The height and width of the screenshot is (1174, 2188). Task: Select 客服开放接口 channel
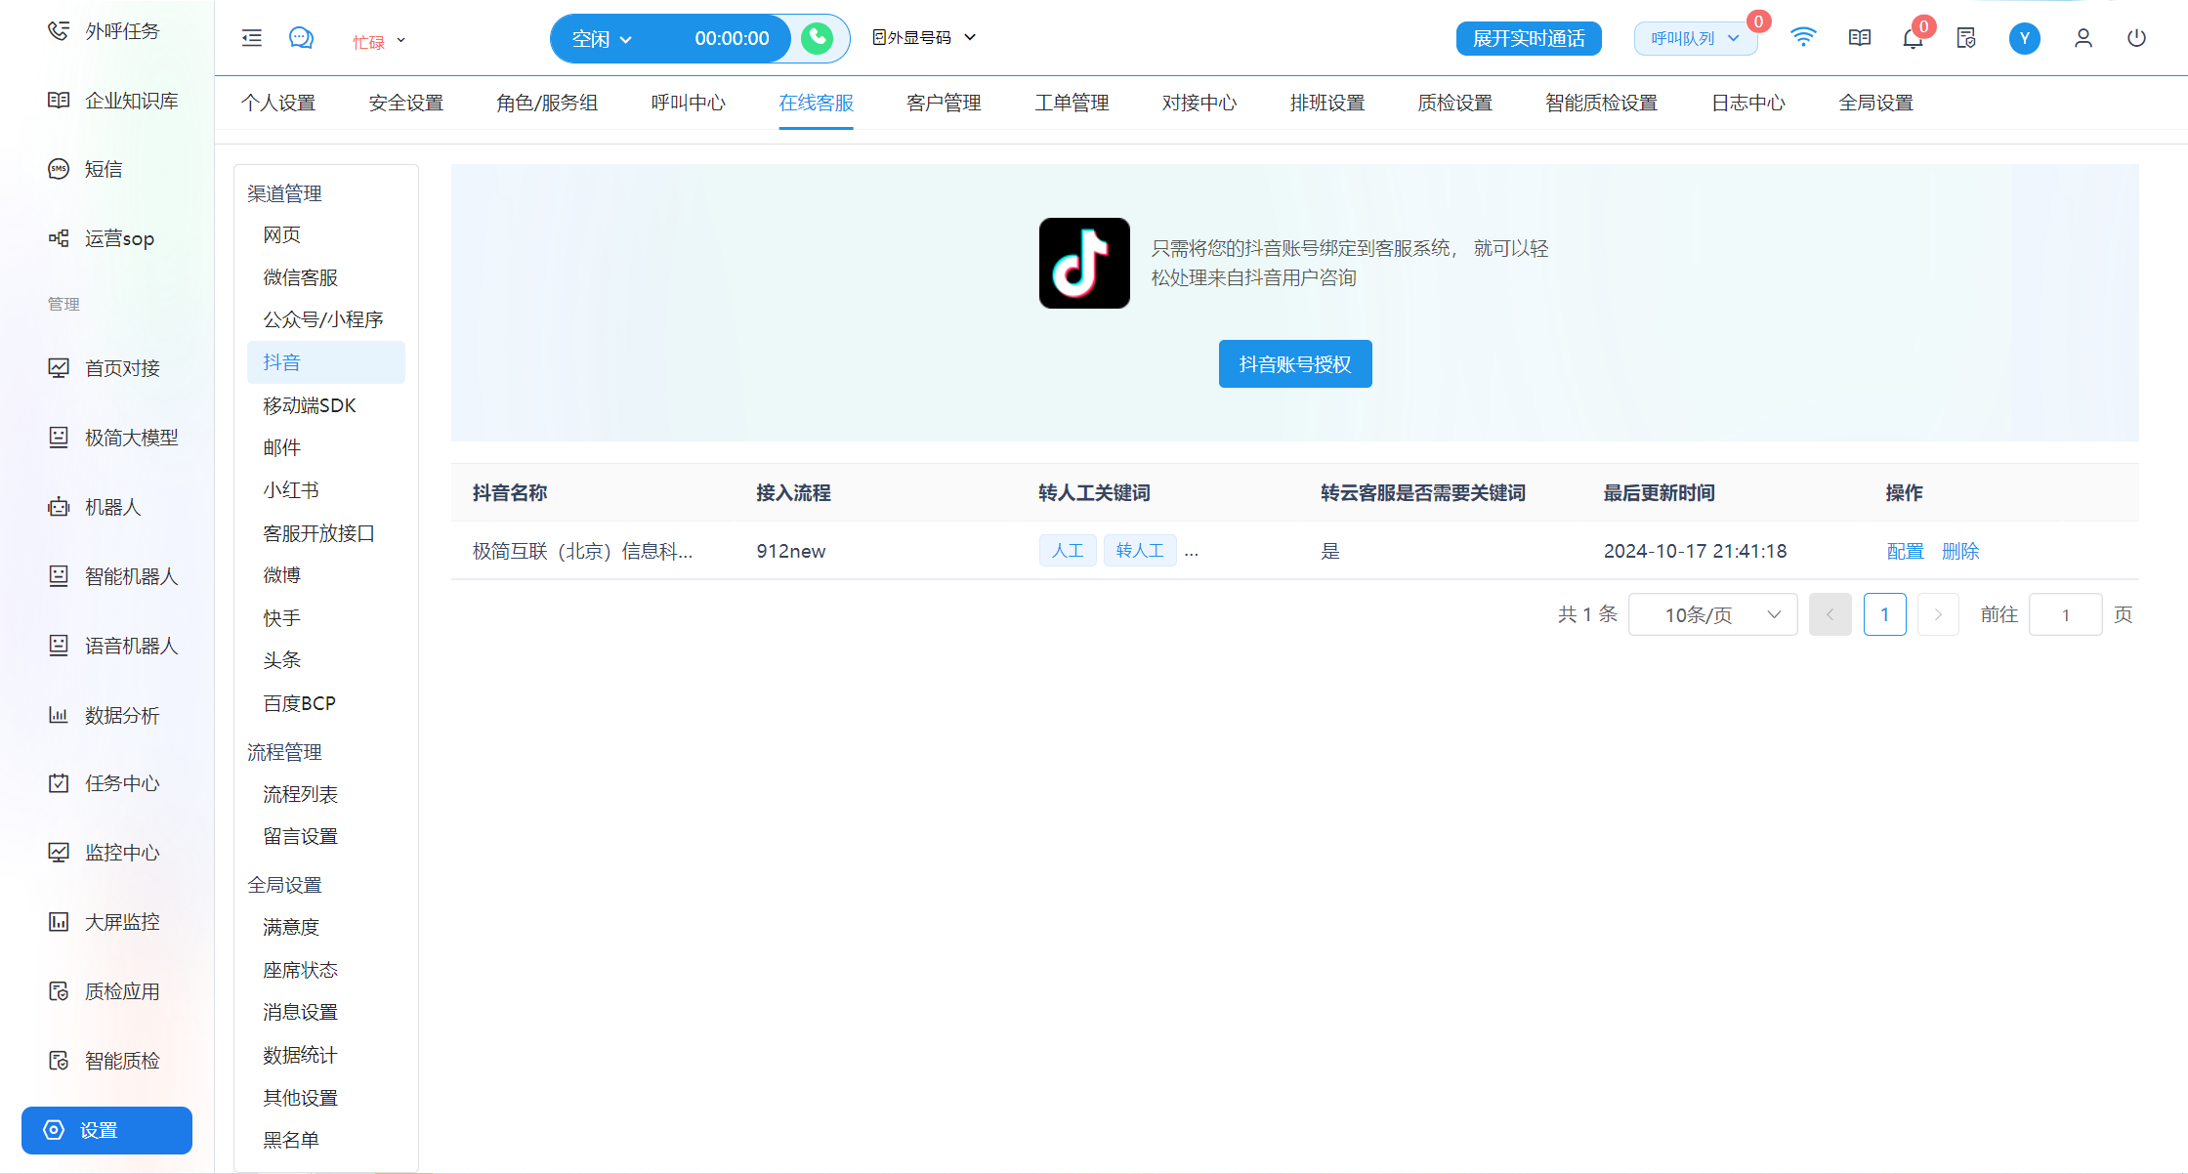319,533
